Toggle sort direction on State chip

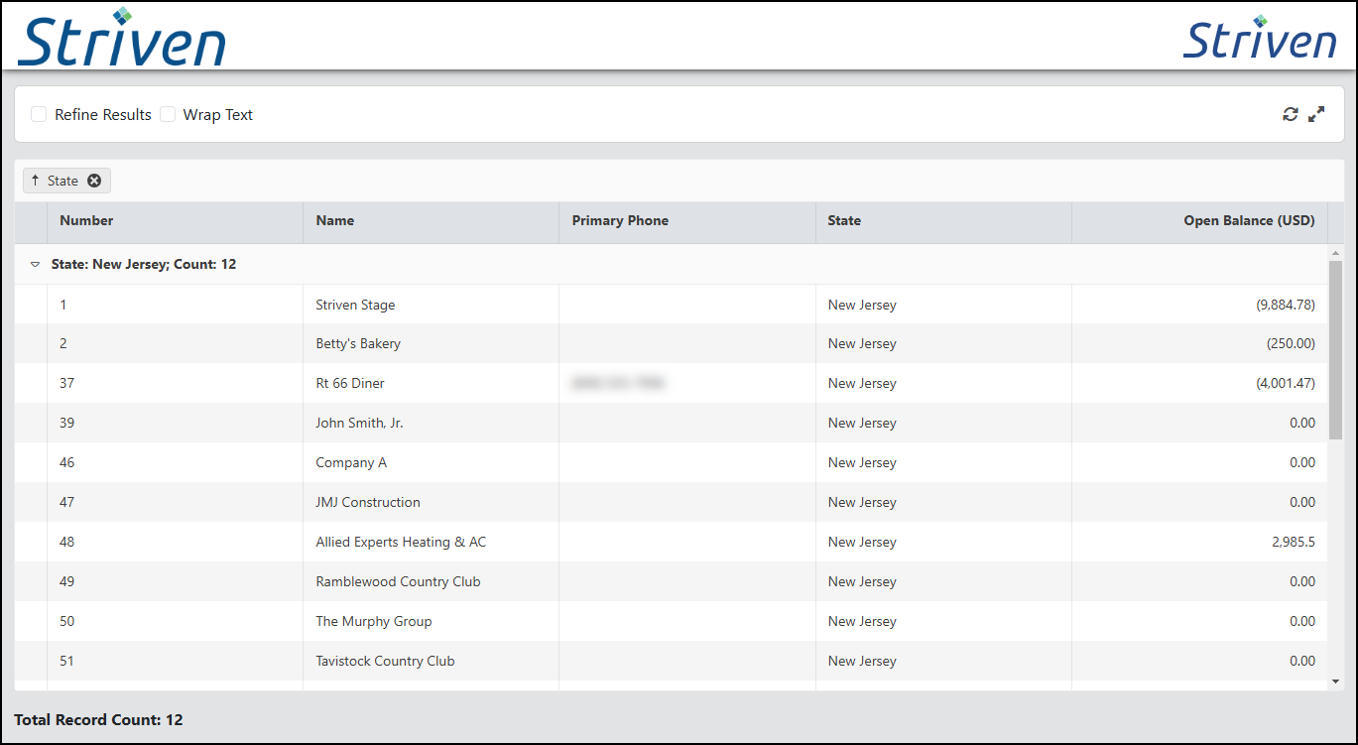point(36,181)
